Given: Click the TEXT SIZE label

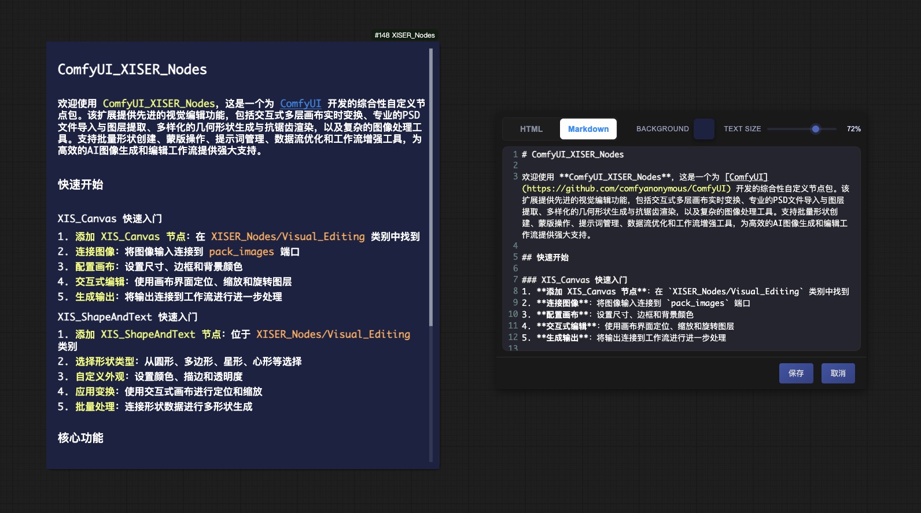Looking at the screenshot, I should [742, 129].
